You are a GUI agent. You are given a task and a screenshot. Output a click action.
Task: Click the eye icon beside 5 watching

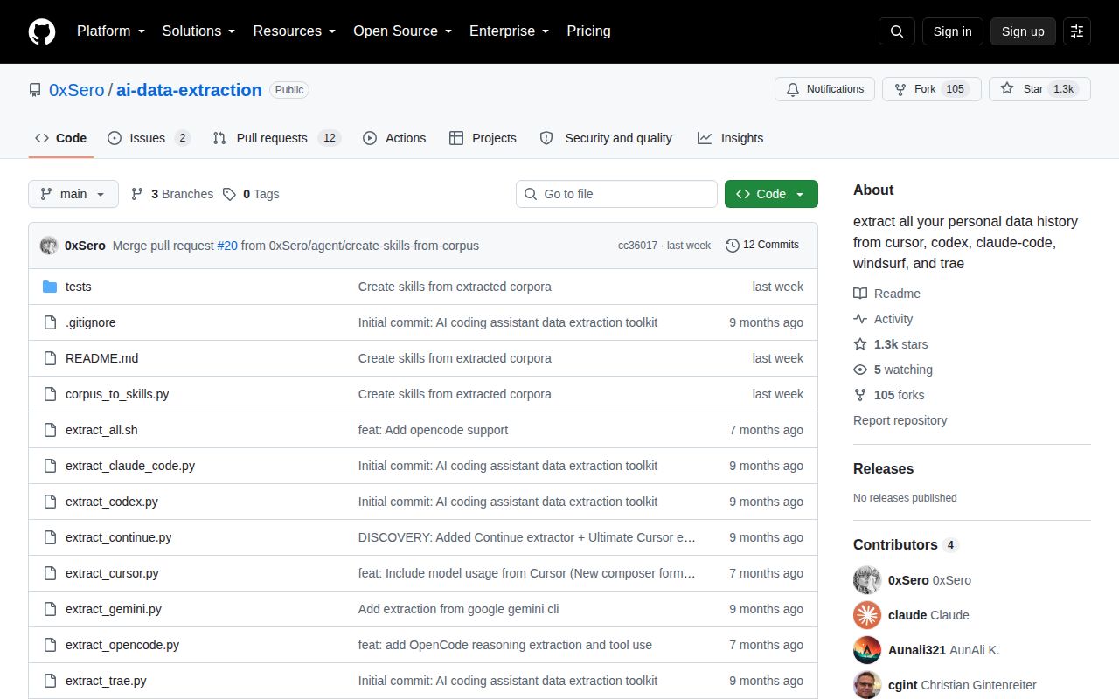pos(860,370)
